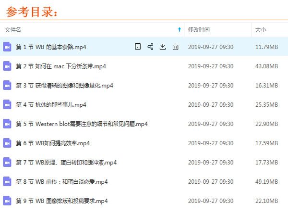Sort files by 修改时间 column header
The image size is (288, 215).
pyautogui.click(x=198, y=30)
